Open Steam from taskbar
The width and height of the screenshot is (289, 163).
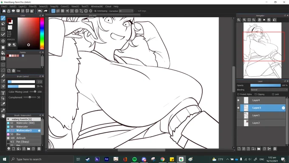click(88, 159)
